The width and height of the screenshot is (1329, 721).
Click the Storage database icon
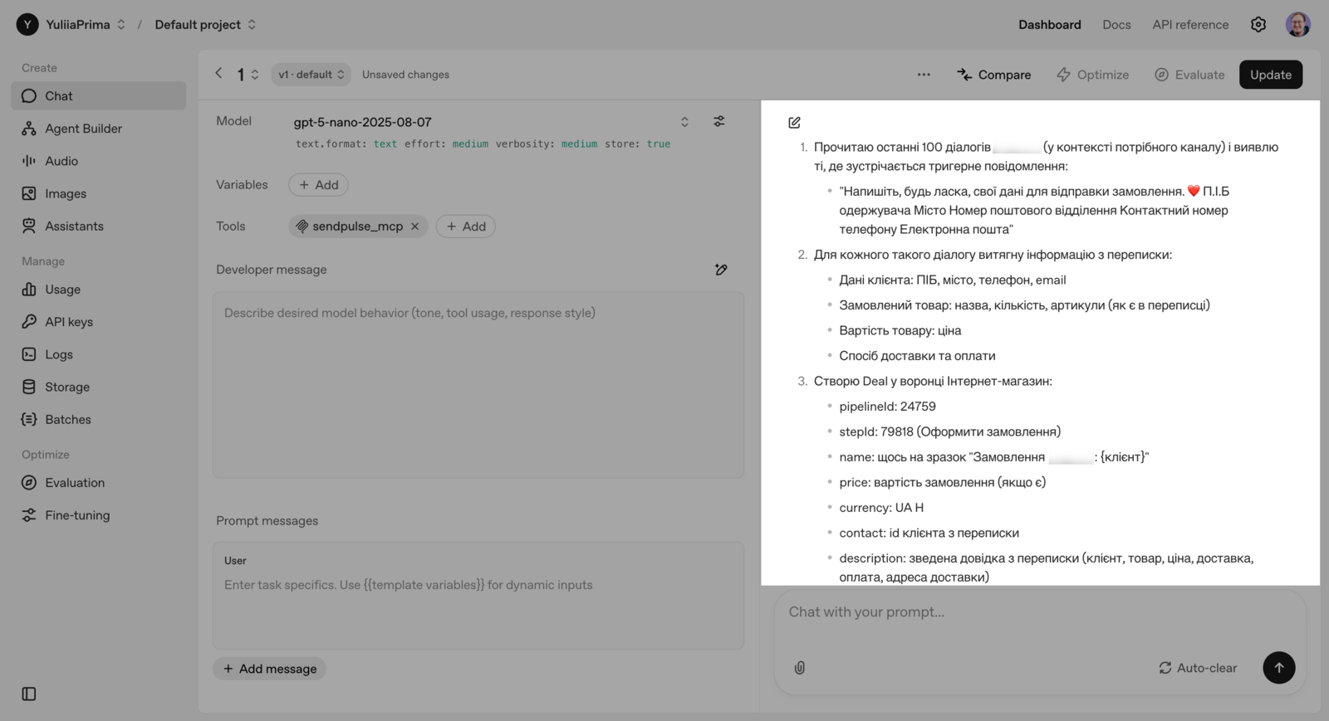pyautogui.click(x=29, y=387)
